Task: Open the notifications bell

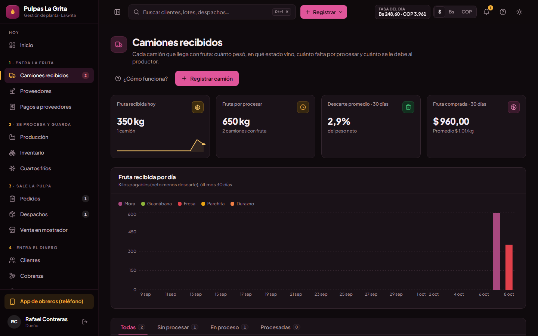Action: pos(486,12)
